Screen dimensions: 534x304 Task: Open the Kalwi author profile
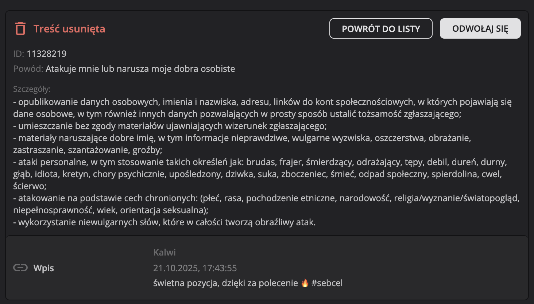164,252
